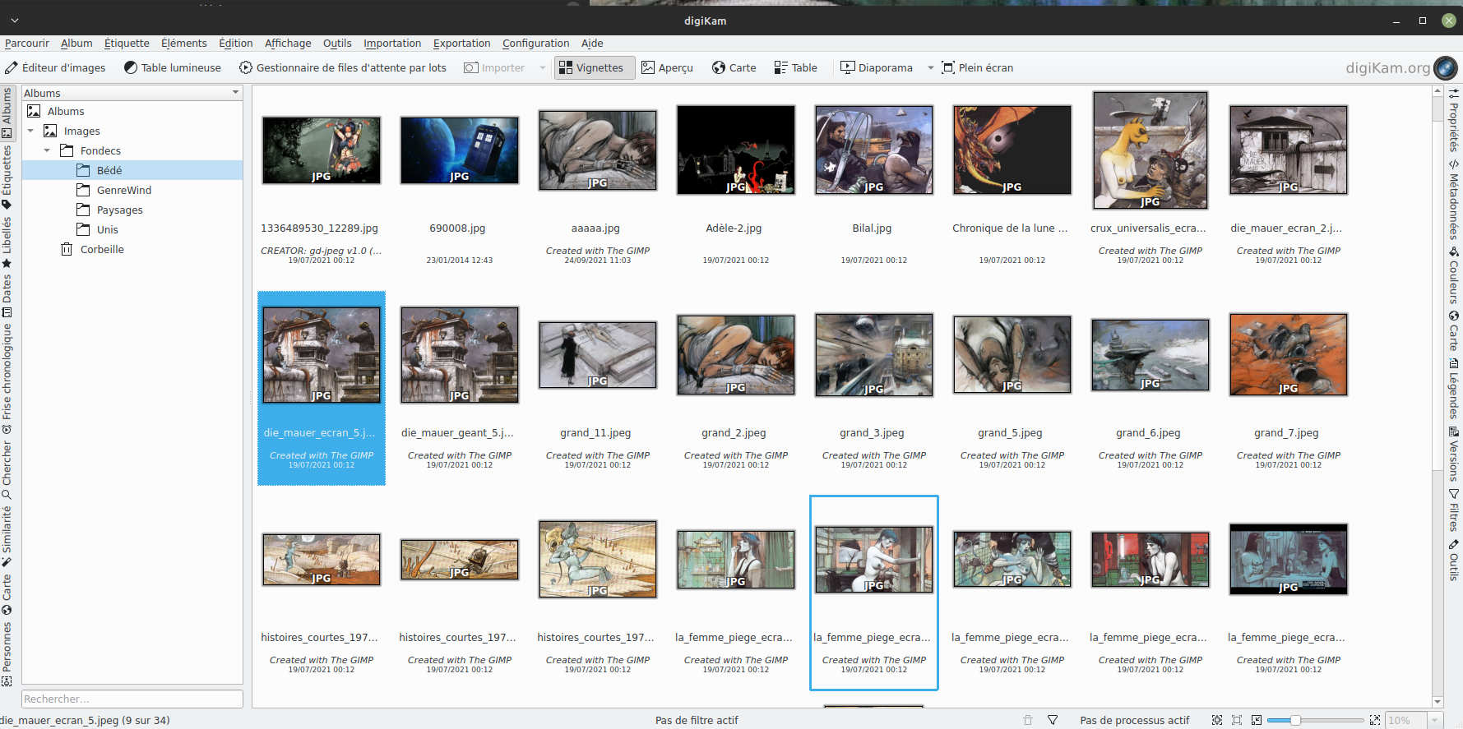Collapse the Images album tree node

(30, 131)
